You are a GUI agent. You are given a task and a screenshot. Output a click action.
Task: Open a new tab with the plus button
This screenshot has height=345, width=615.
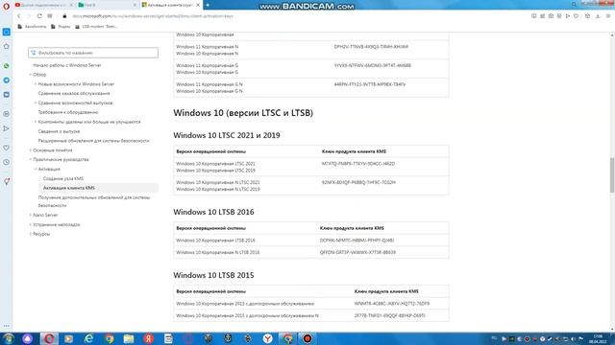tap(208, 5)
